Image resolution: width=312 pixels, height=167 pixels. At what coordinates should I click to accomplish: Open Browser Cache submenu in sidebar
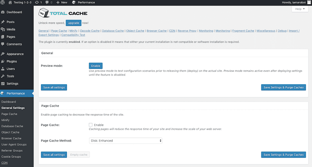11,138
